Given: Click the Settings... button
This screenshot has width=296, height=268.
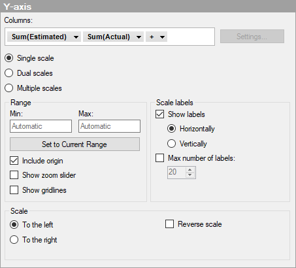Looking at the screenshot, I should (x=252, y=37).
